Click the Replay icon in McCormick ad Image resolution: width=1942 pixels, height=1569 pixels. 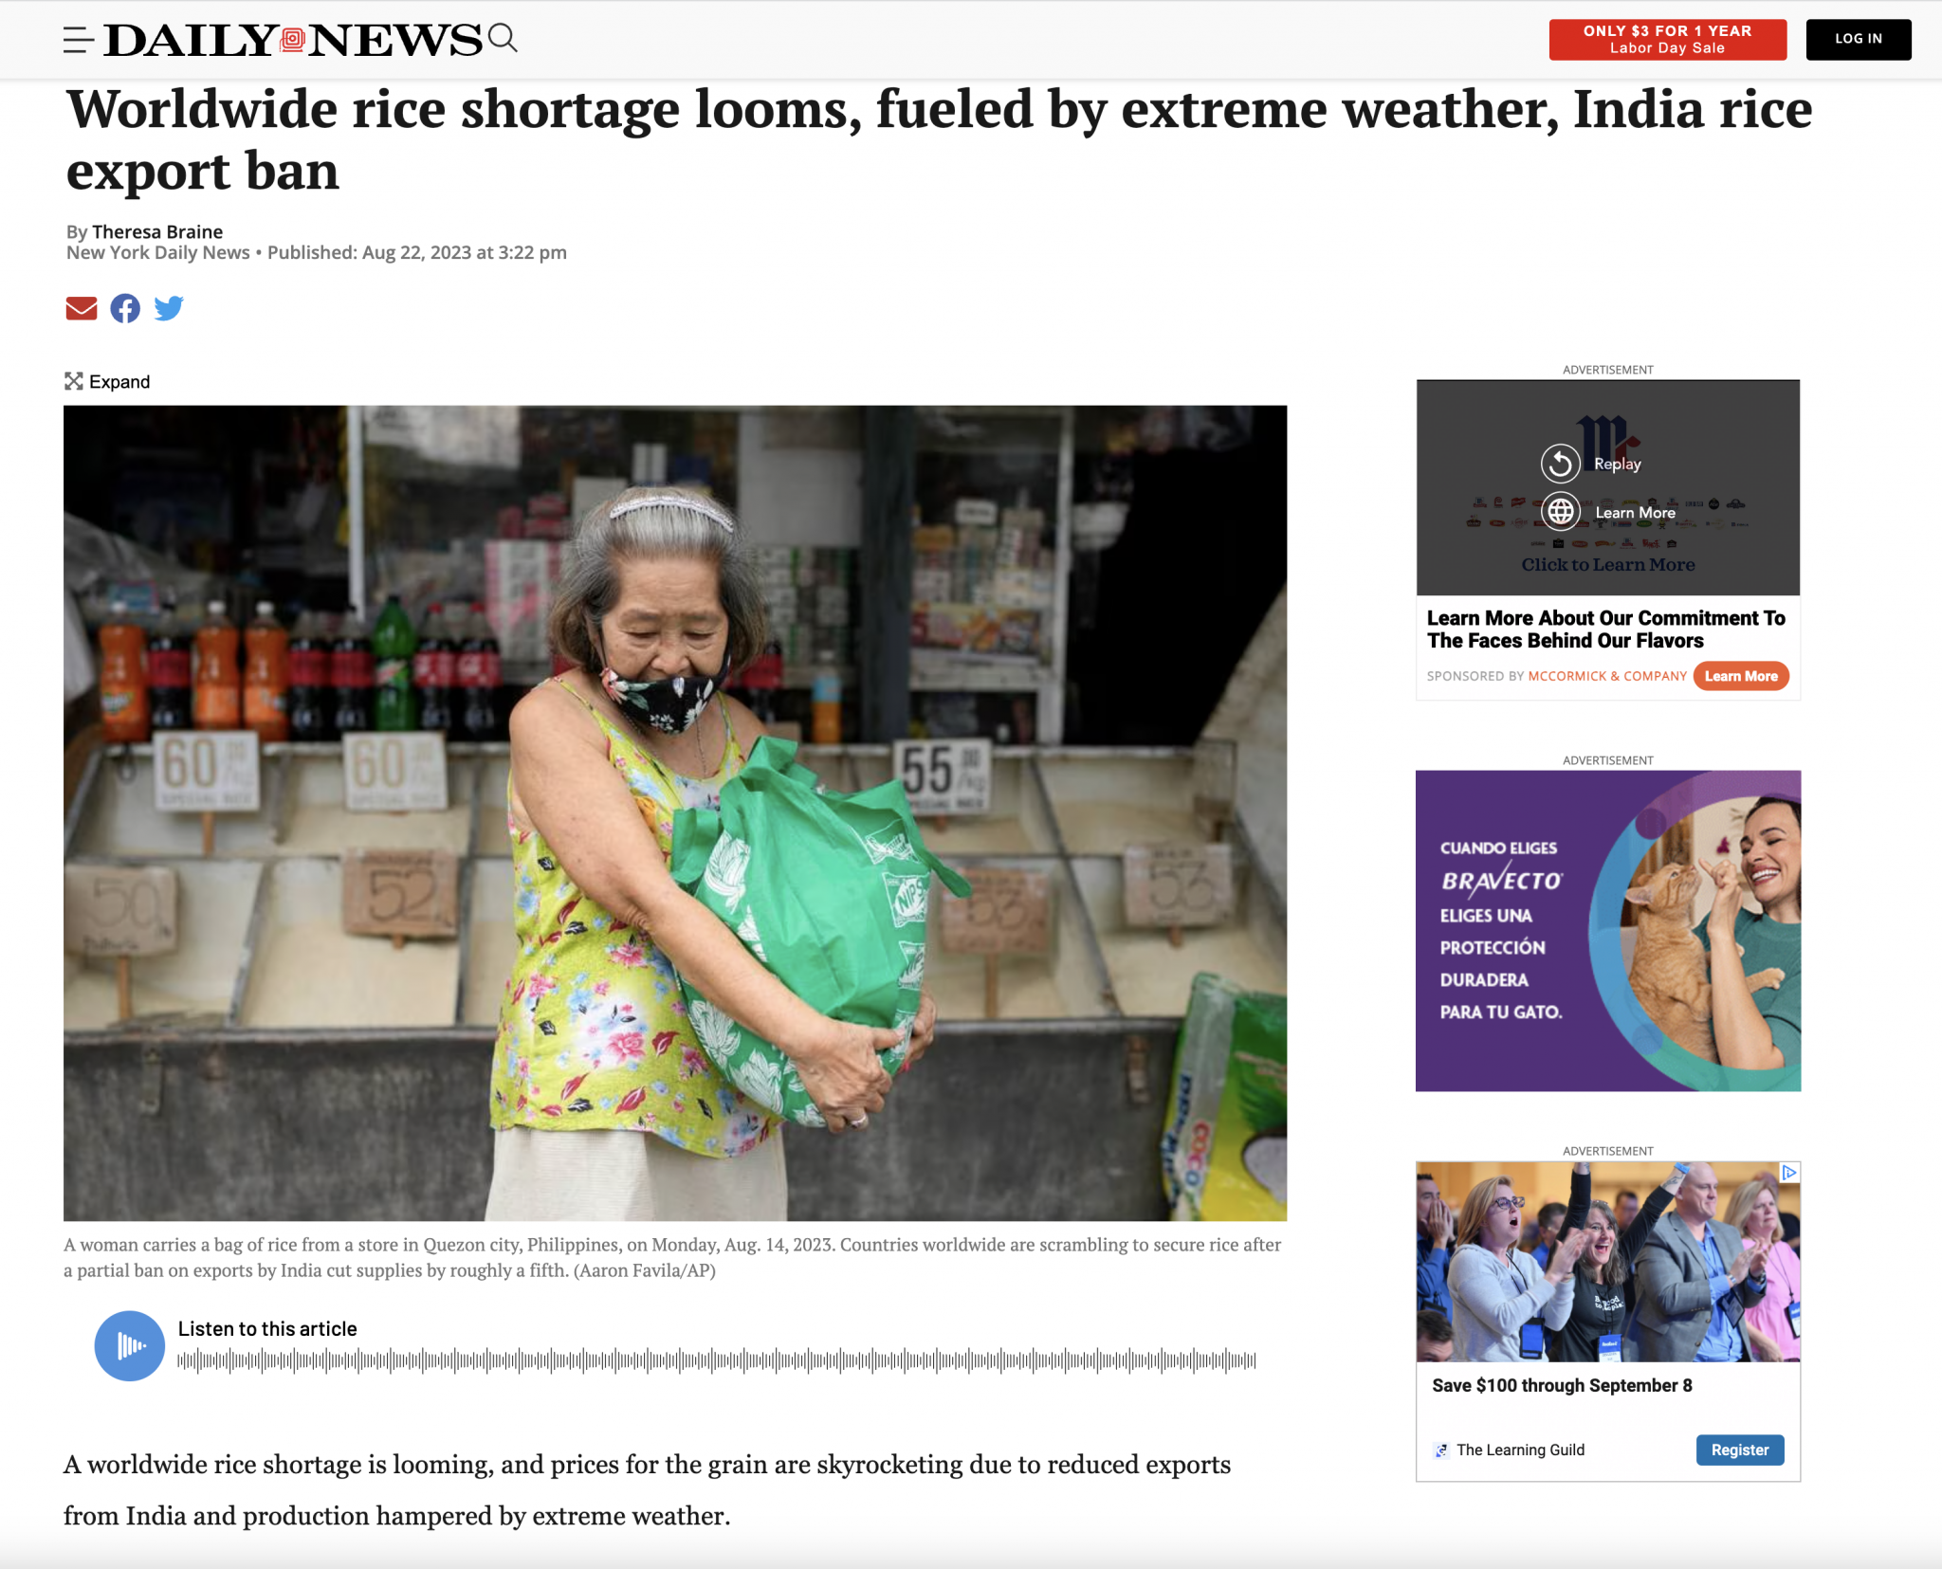[1560, 464]
